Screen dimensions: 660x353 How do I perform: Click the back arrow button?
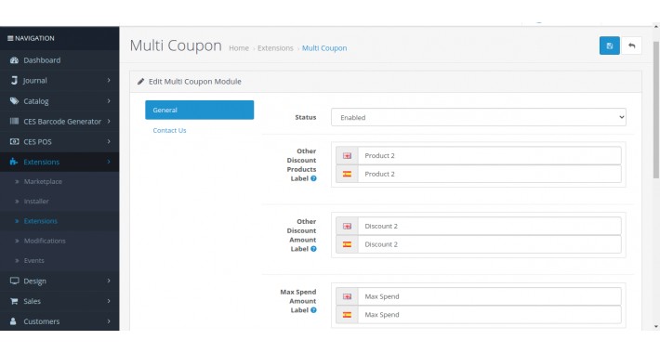[x=631, y=46]
